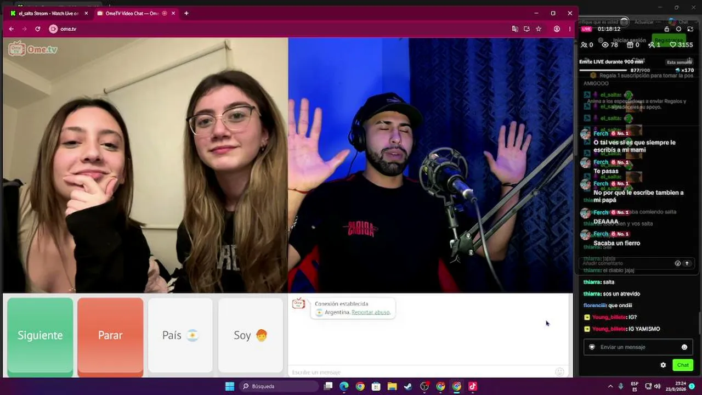Open Steam from taskbar

click(x=408, y=386)
